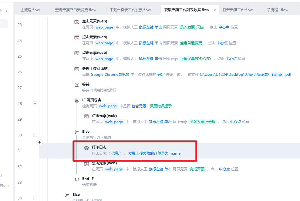Click the web_page variable on line 25
300x201 pixels.
pos(104,59)
